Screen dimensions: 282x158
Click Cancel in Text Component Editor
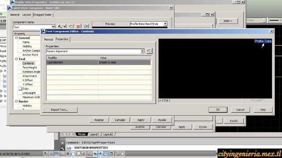coord(240,110)
